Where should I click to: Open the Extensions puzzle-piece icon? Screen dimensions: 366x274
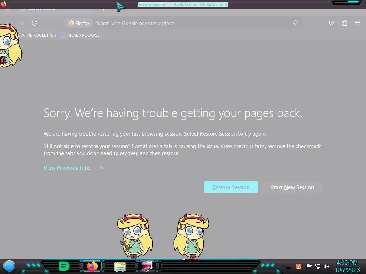(345, 23)
